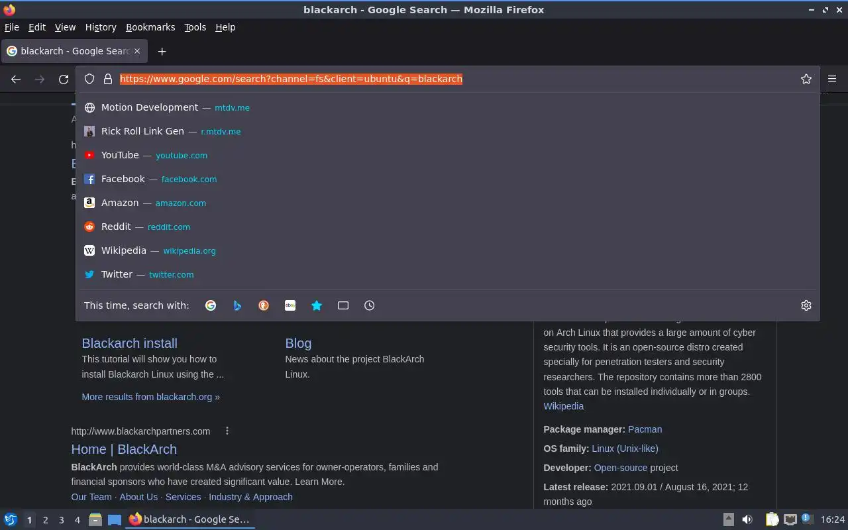Switch to workspace 2 in the pager
Screen dimensions: 848x530
click(x=45, y=520)
